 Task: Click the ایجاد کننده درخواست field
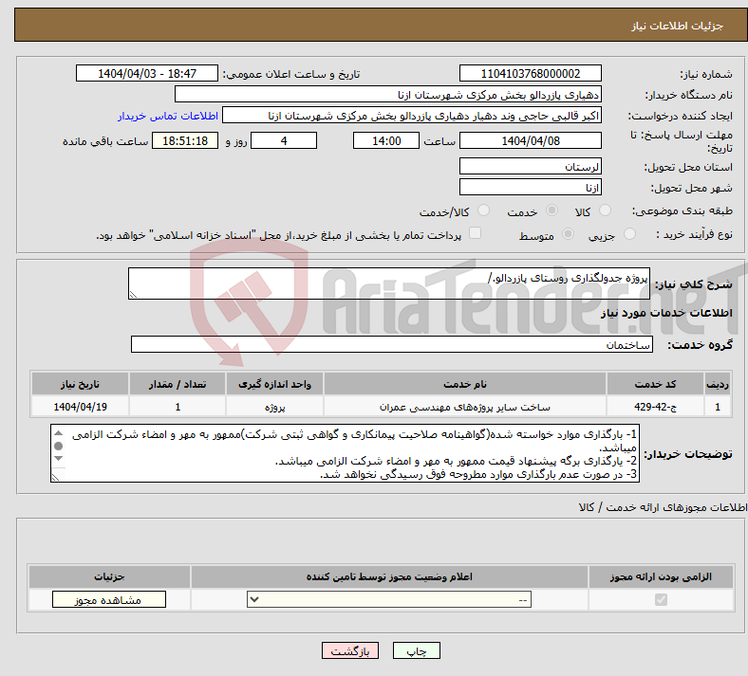click(x=412, y=116)
